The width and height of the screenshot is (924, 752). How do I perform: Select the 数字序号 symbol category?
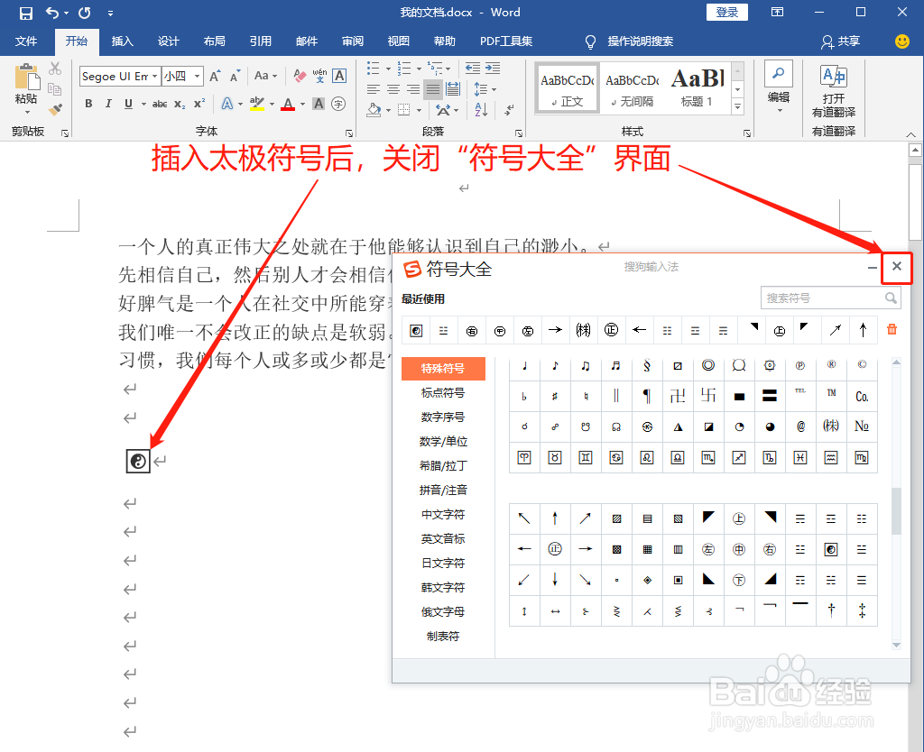[443, 417]
